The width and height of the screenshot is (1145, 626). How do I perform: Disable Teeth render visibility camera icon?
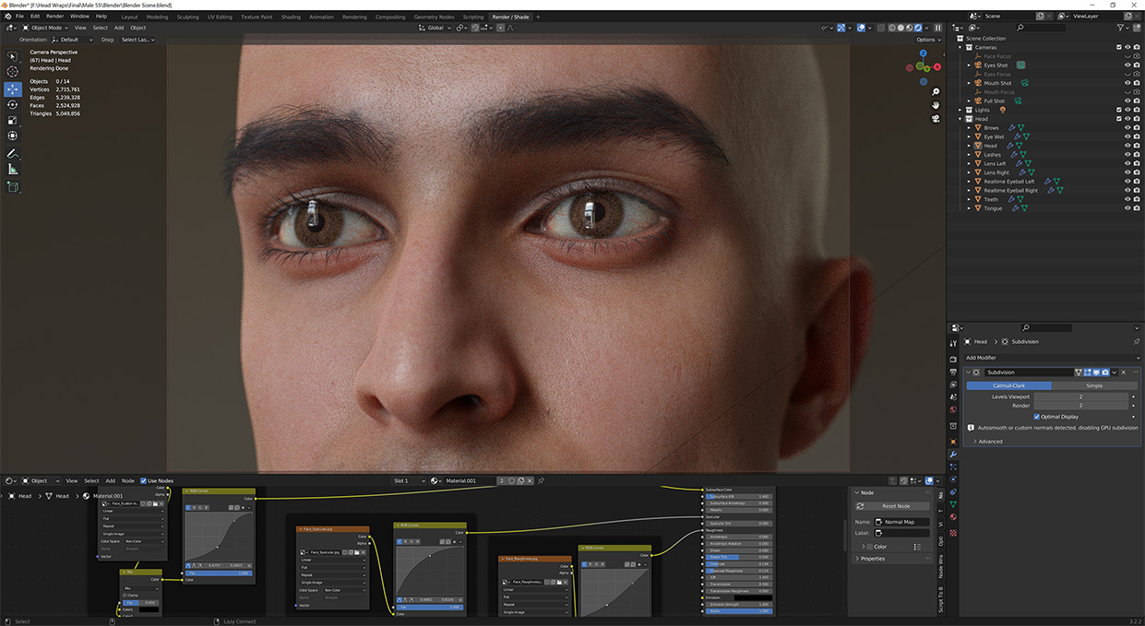point(1137,199)
